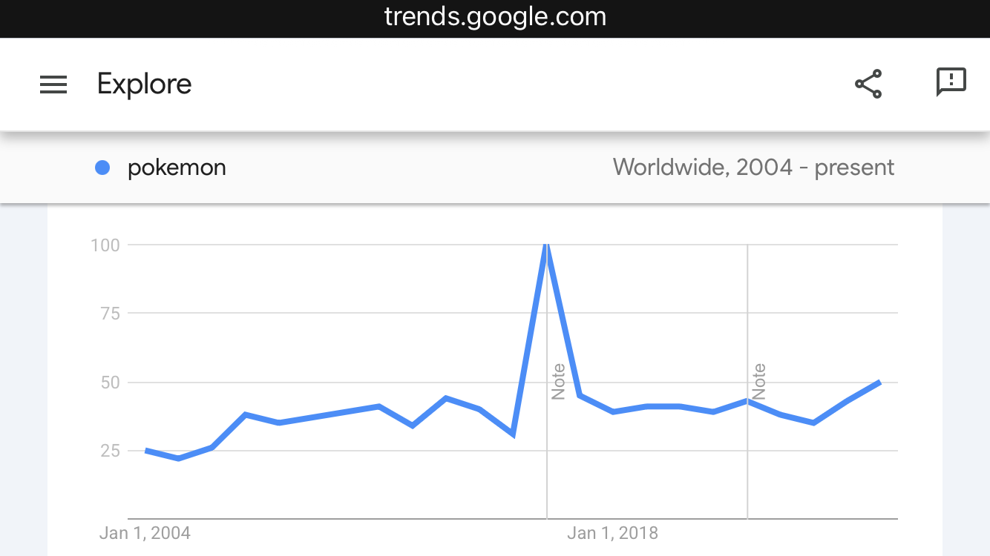Image resolution: width=990 pixels, height=556 pixels.
Task: Open the first Note marker near 2016
Action: (558, 382)
